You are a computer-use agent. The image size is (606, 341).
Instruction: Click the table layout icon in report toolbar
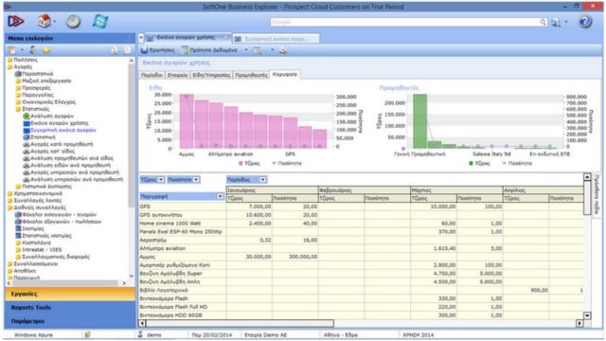[x=258, y=50]
